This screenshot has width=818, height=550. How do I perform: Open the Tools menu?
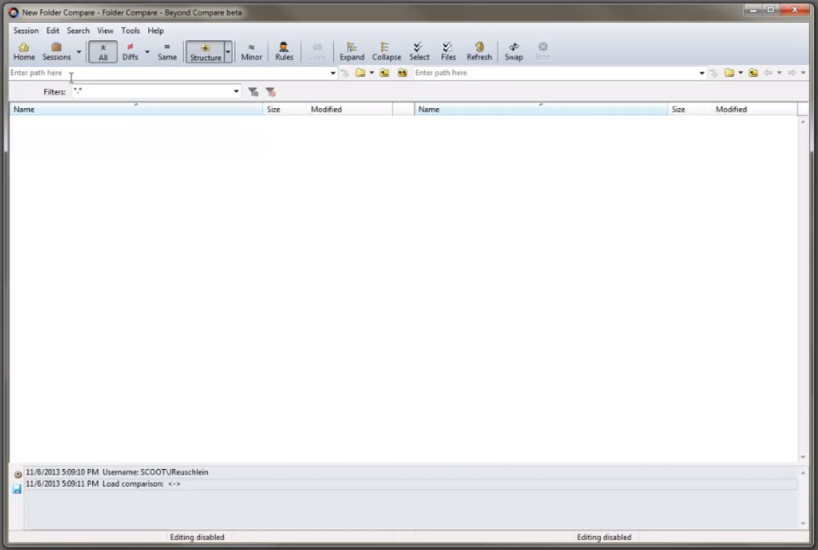point(130,30)
